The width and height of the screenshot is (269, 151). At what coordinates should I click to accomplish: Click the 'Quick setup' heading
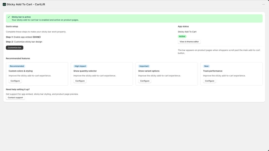point(12,27)
